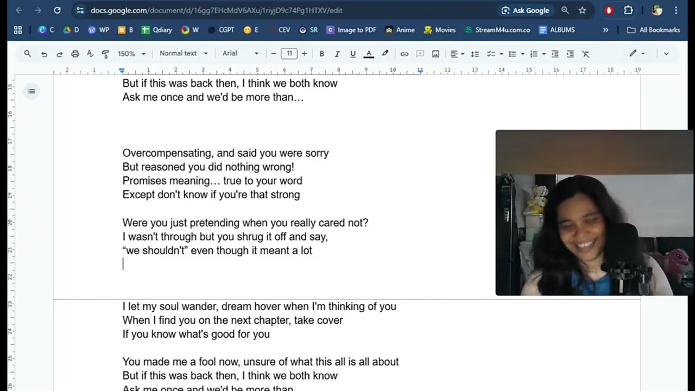The height and width of the screenshot is (391, 695).
Task: Open the Movies bookmark
Action: coord(440,30)
